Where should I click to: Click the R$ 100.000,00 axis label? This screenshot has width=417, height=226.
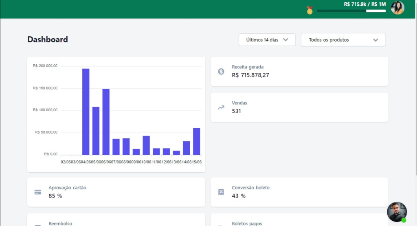[x=45, y=110]
